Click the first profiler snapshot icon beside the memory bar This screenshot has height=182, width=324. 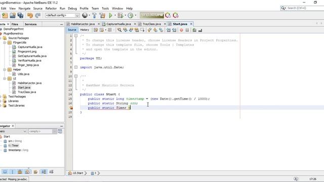point(168,16)
